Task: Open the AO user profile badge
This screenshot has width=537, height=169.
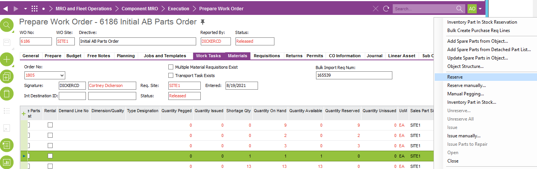Action: 472,8
